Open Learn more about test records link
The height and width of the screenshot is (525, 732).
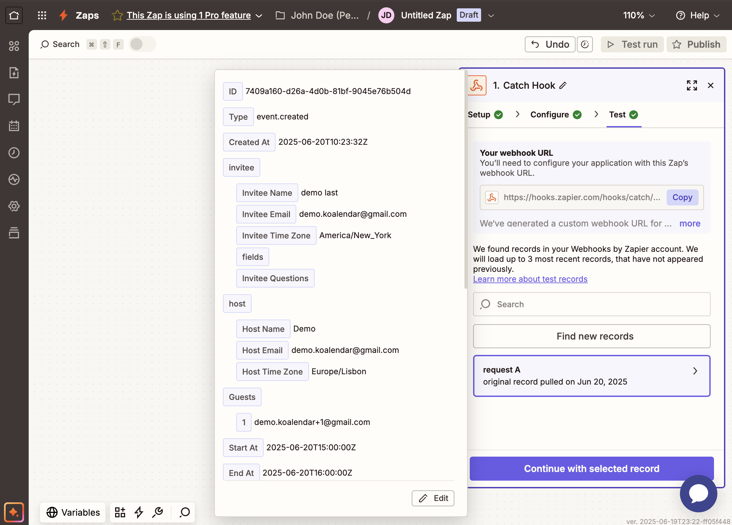(x=530, y=279)
